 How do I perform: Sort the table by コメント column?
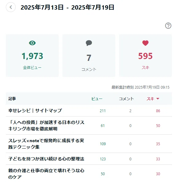pyautogui.click(x=126, y=99)
